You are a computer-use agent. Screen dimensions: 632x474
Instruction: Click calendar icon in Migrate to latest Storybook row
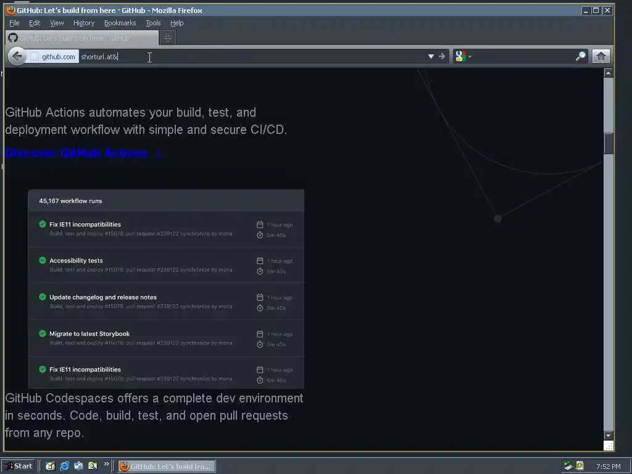260,334
